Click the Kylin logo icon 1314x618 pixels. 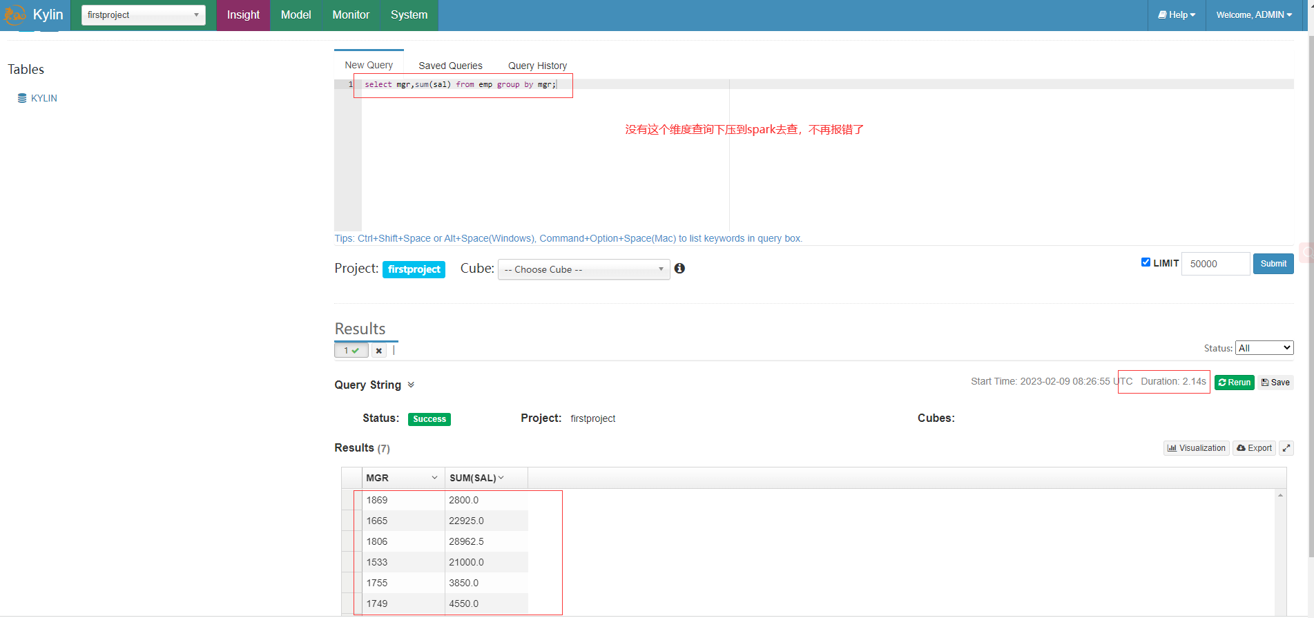tap(15, 15)
